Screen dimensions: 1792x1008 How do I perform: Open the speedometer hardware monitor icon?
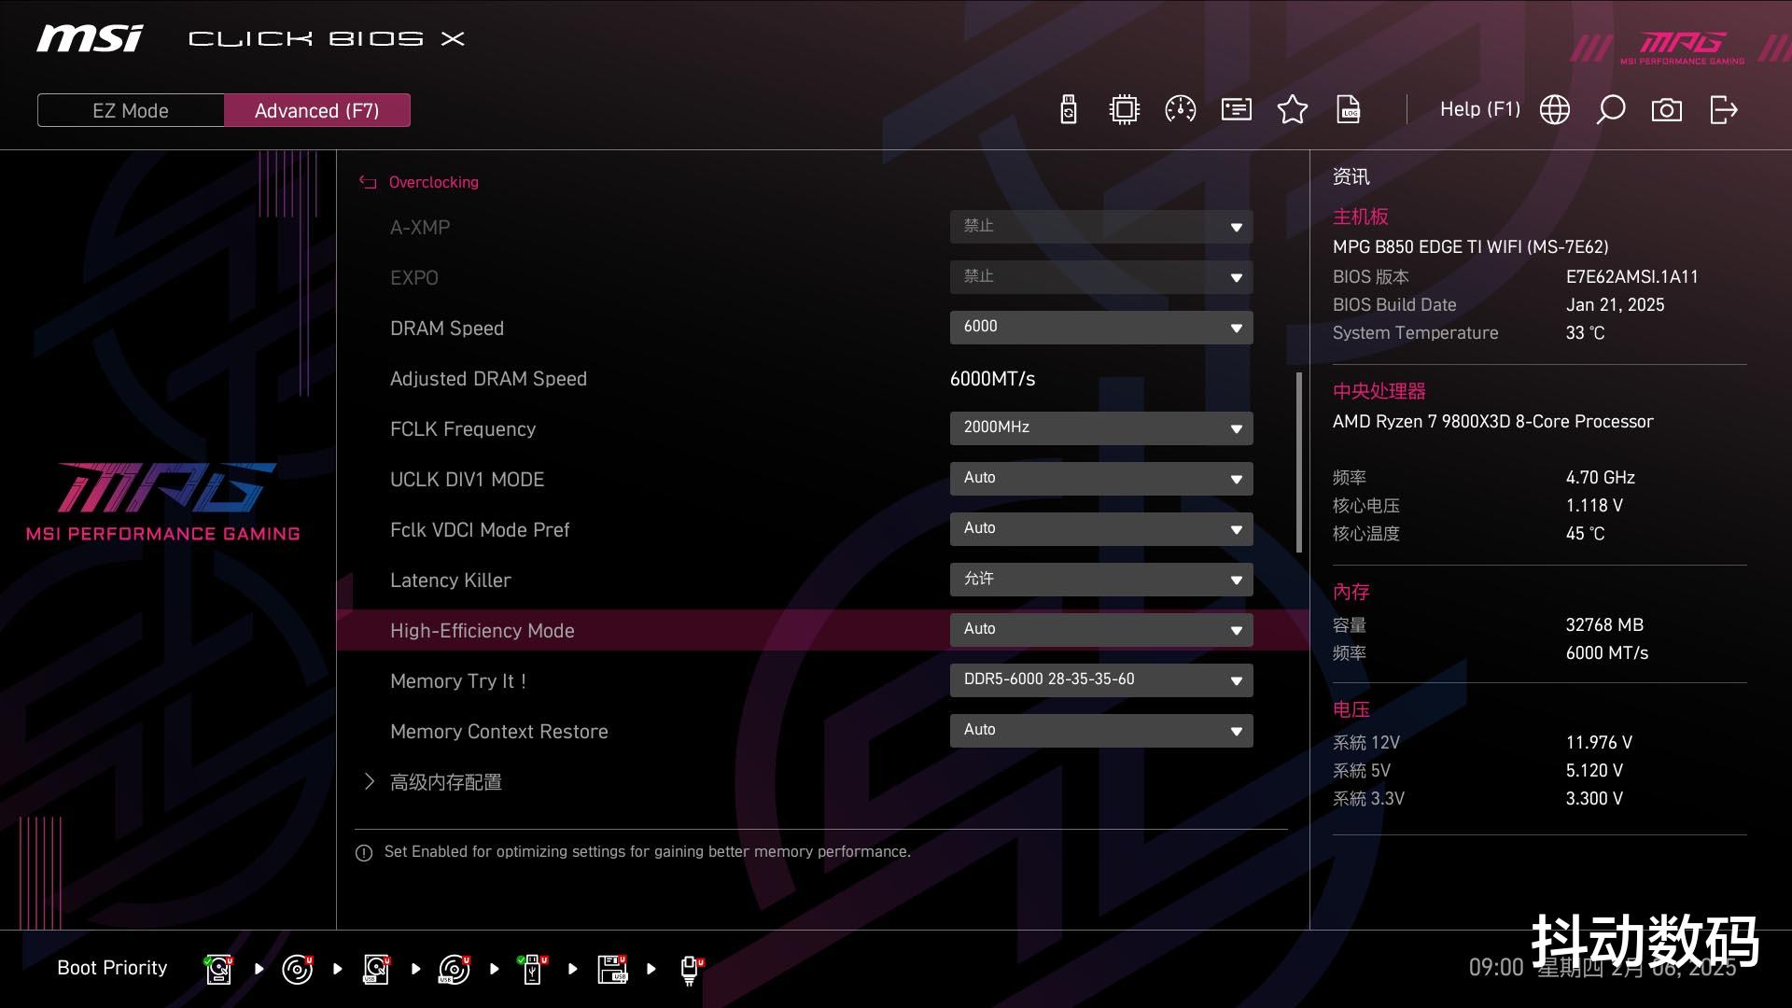(x=1181, y=110)
